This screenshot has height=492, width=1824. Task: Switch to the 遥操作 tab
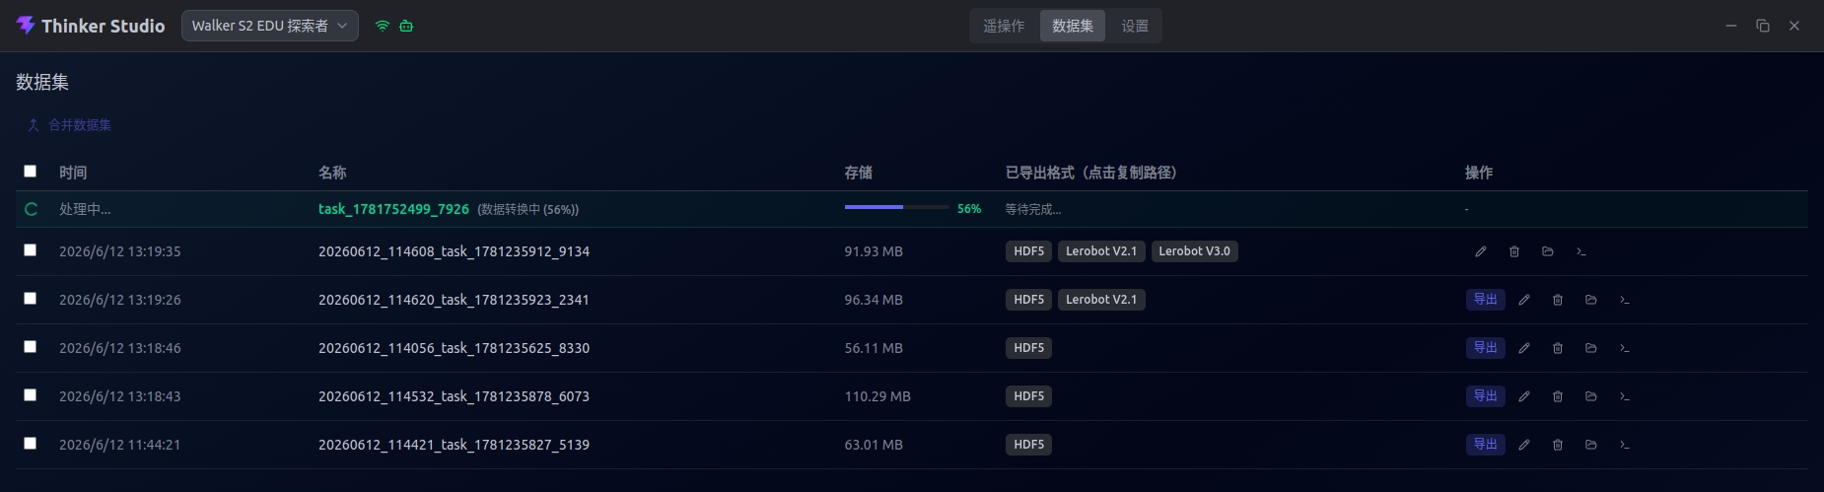1004,26
